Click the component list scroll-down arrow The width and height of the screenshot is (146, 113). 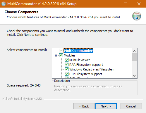[134, 75]
